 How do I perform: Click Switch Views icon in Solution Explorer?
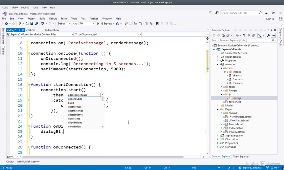tap(228, 35)
